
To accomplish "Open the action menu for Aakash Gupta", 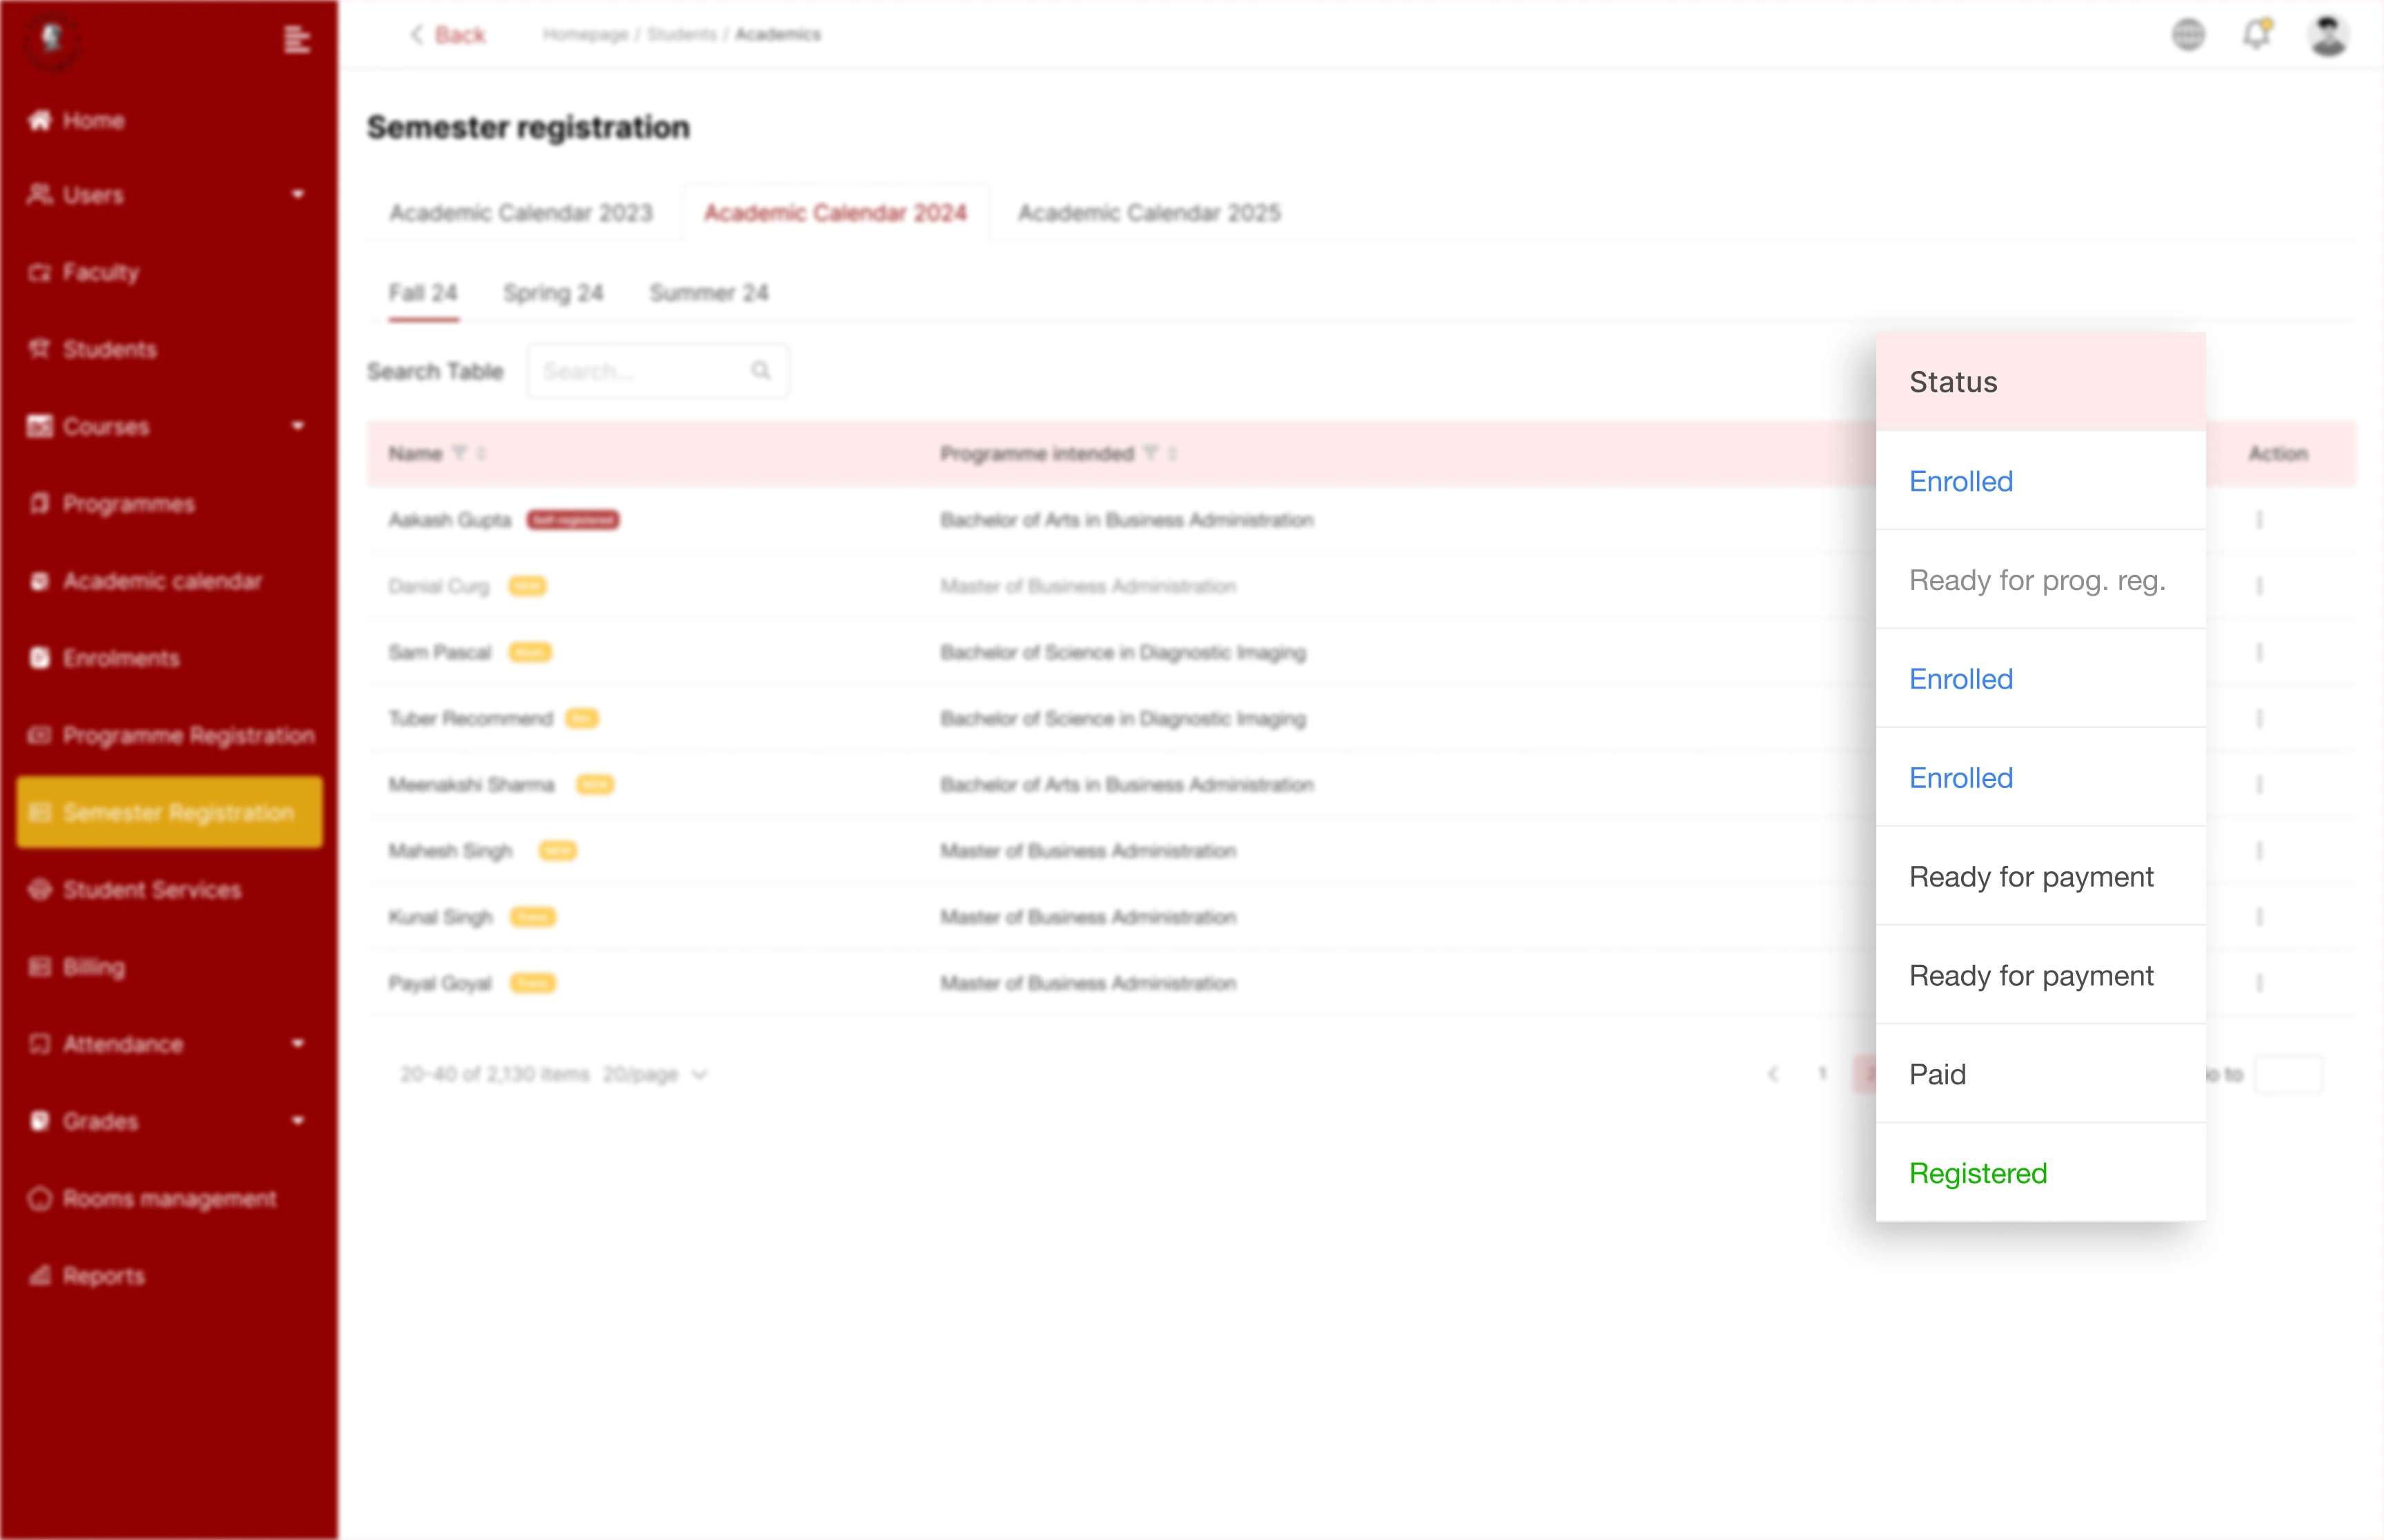I will 2259,520.
